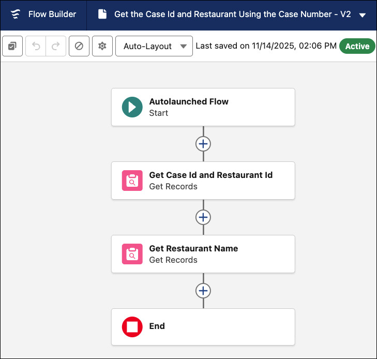Expand the flow title dropdown arrow
377x359 pixels.
[362, 15]
